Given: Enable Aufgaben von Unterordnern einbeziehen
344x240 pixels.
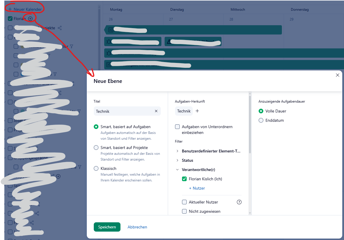Looking at the screenshot, I should pos(177,127).
